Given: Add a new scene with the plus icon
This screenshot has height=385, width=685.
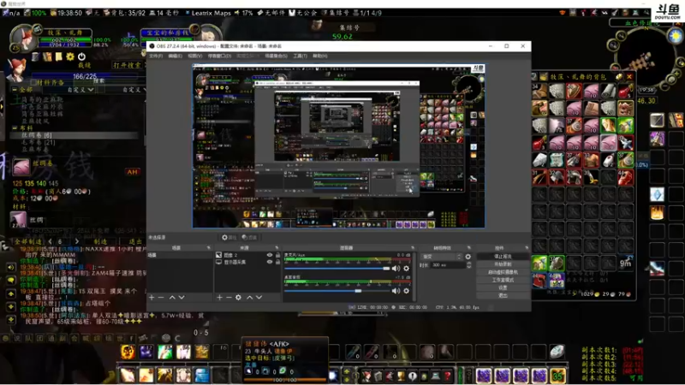Looking at the screenshot, I should pos(152,297).
